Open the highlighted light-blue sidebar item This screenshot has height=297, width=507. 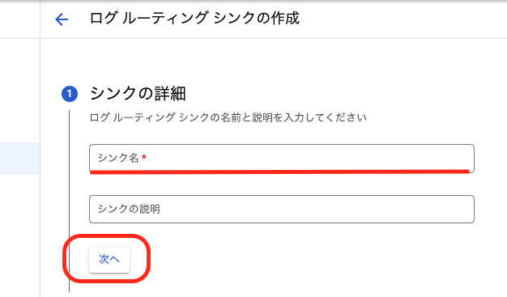coord(19,159)
